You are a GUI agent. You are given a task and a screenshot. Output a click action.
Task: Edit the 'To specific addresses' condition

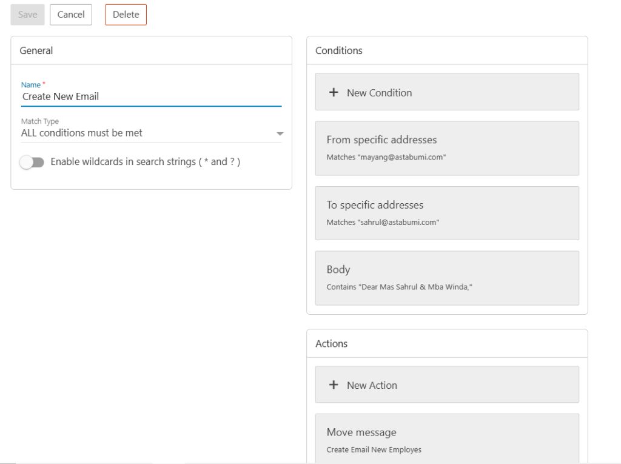[447, 213]
